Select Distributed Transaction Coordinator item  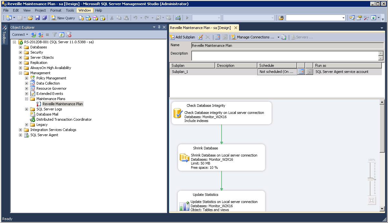64,119
